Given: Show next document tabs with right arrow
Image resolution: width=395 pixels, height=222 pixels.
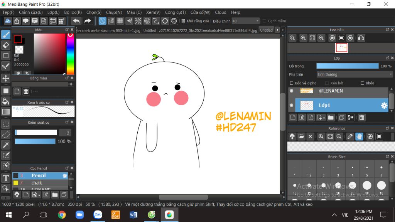Looking at the screenshot, I should click(x=283, y=30).
